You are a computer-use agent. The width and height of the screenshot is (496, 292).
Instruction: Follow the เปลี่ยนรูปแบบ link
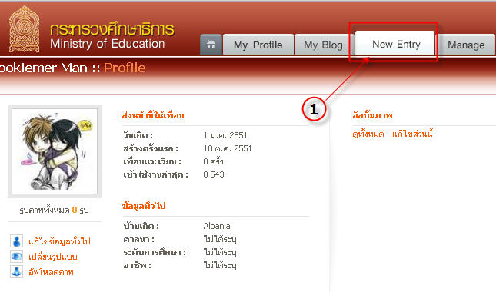click(x=53, y=257)
